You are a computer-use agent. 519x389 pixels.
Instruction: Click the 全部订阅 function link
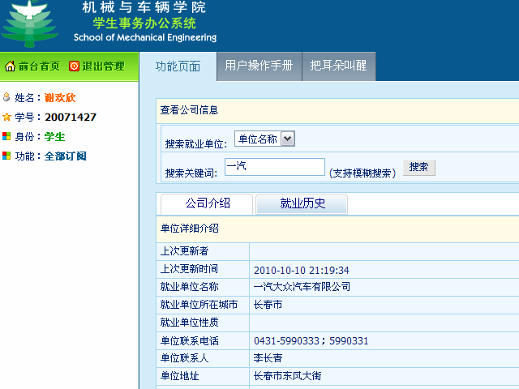pyautogui.click(x=65, y=156)
